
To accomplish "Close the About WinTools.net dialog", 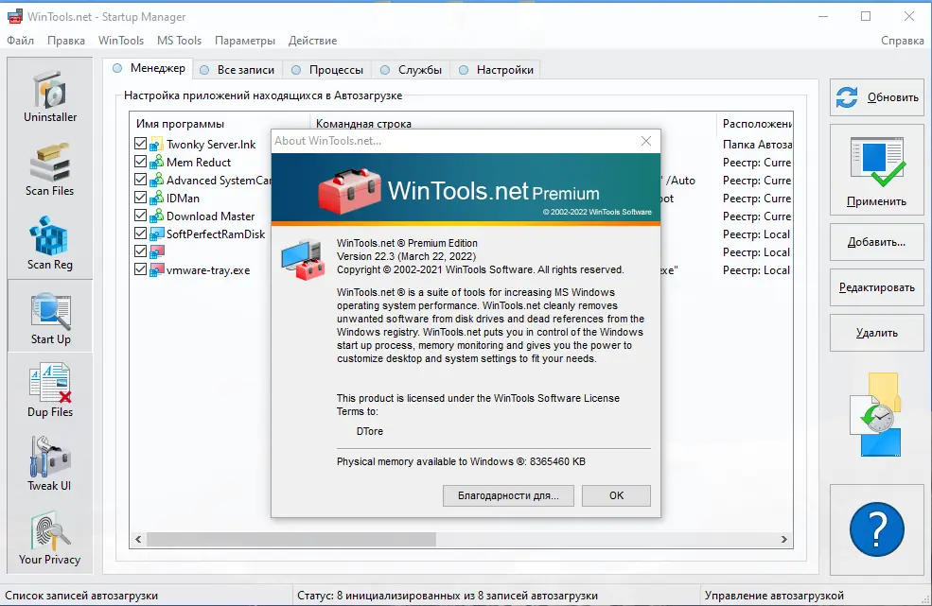I will (x=646, y=141).
